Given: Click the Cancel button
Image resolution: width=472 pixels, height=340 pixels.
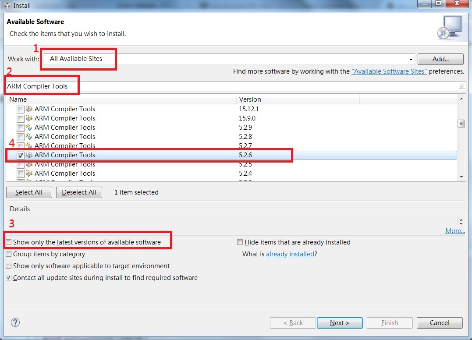Looking at the screenshot, I should [x=440, y=323].
